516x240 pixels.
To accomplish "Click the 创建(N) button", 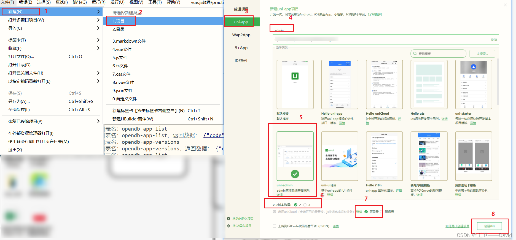I will 489,226.
